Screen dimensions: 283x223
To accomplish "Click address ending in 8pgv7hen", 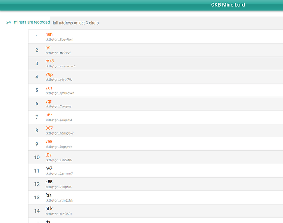I will click(59, 40).
